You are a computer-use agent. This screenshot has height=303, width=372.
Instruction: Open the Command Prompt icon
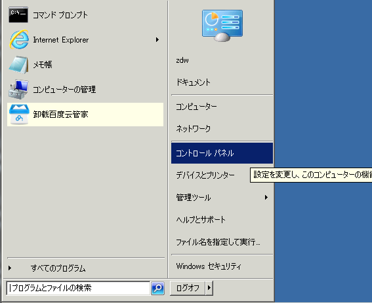pos(18,15)
